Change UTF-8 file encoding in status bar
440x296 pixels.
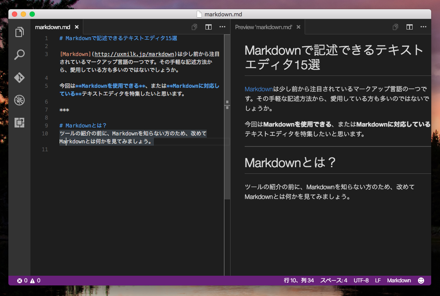(361, 281)
